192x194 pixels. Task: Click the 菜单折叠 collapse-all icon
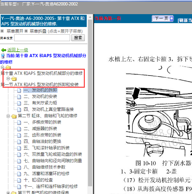[26, 31]
